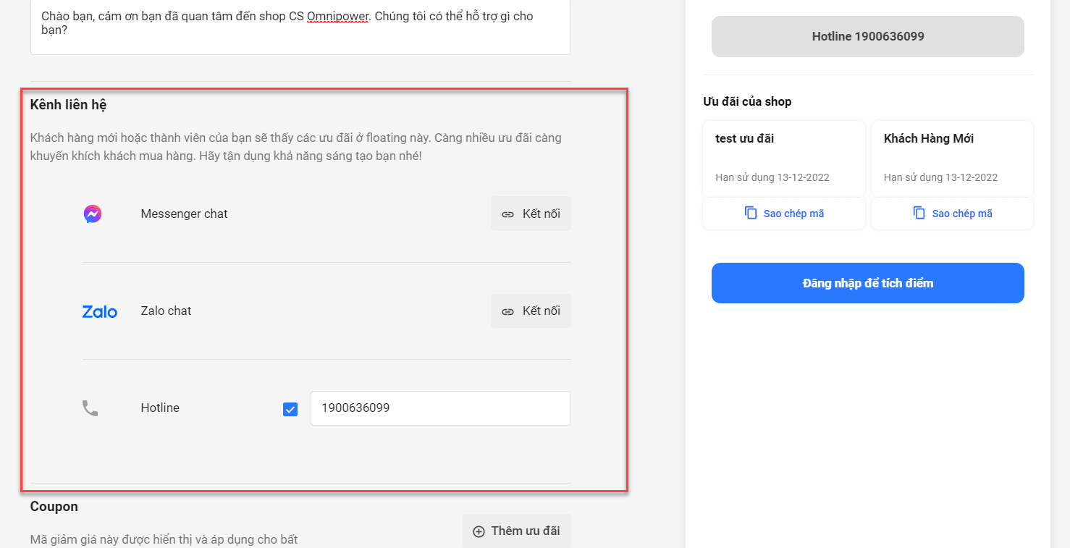This screenshot has width=1070, height=548.
Task: Click plus circle icon in Thêm ưu đãi
Action: (479, 531)
